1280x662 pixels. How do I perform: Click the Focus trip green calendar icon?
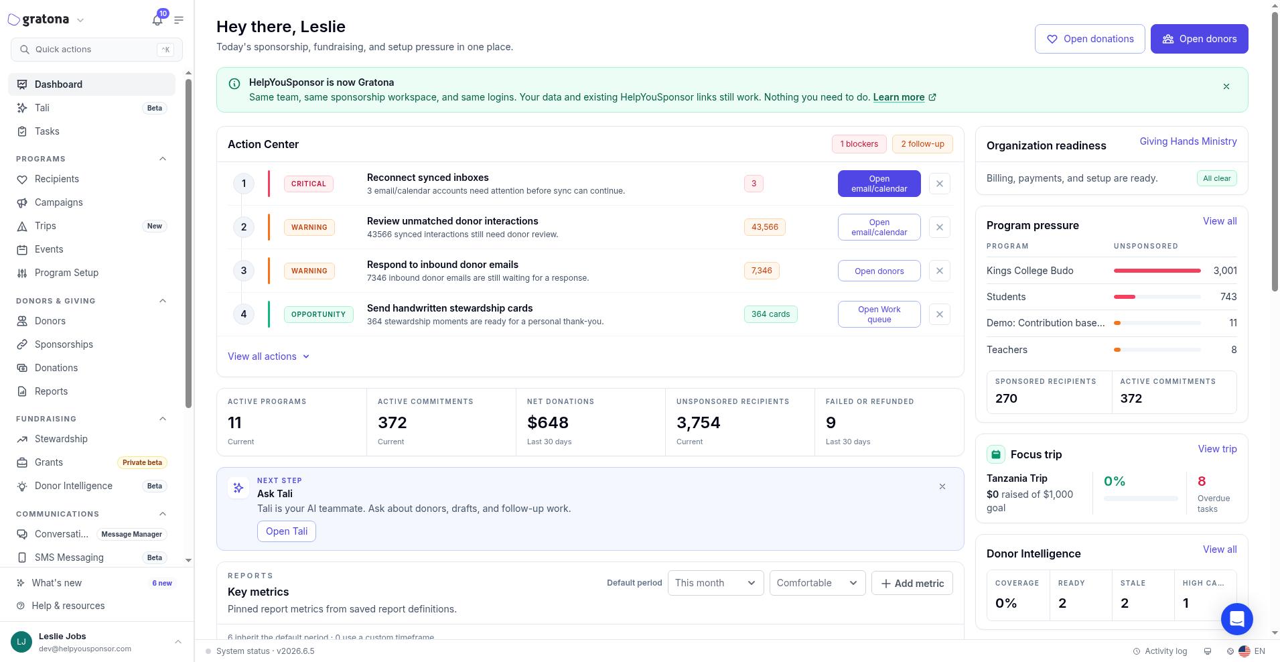(x=996, y=454)
